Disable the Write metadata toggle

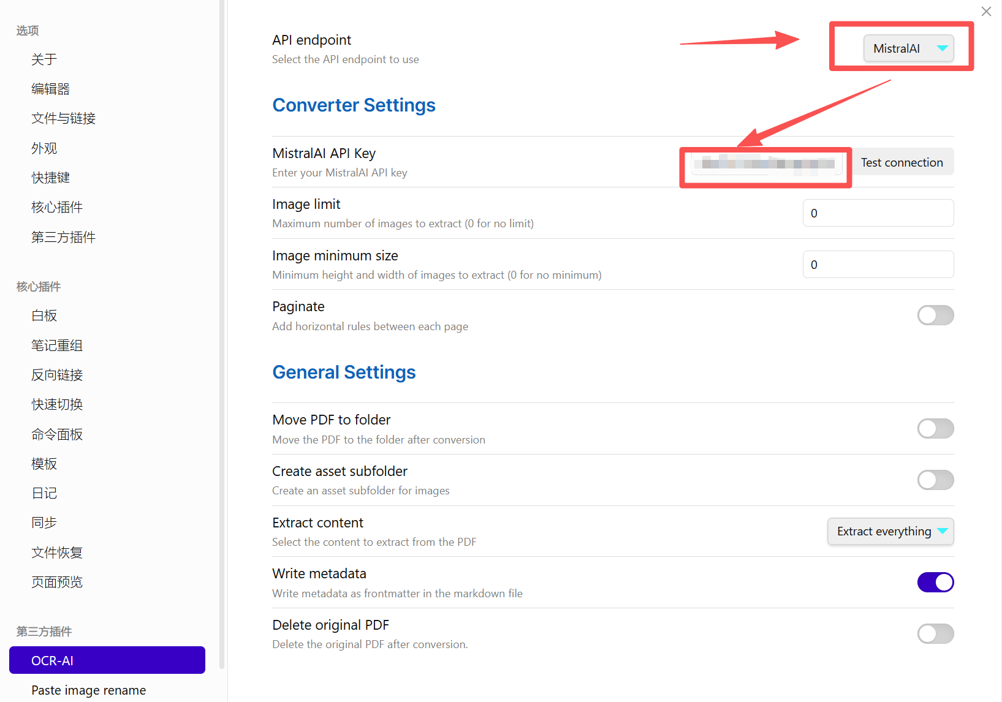click(935, 583)
